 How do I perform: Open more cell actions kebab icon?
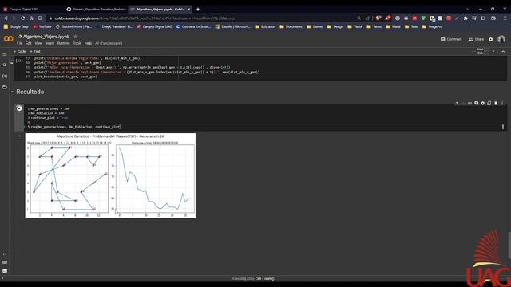pyautogui.click(x=502, y=103)
